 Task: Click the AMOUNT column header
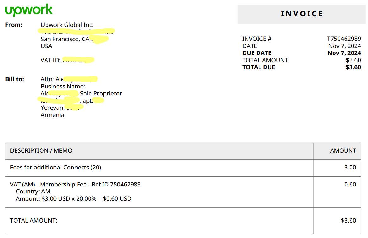coord(343,151)
